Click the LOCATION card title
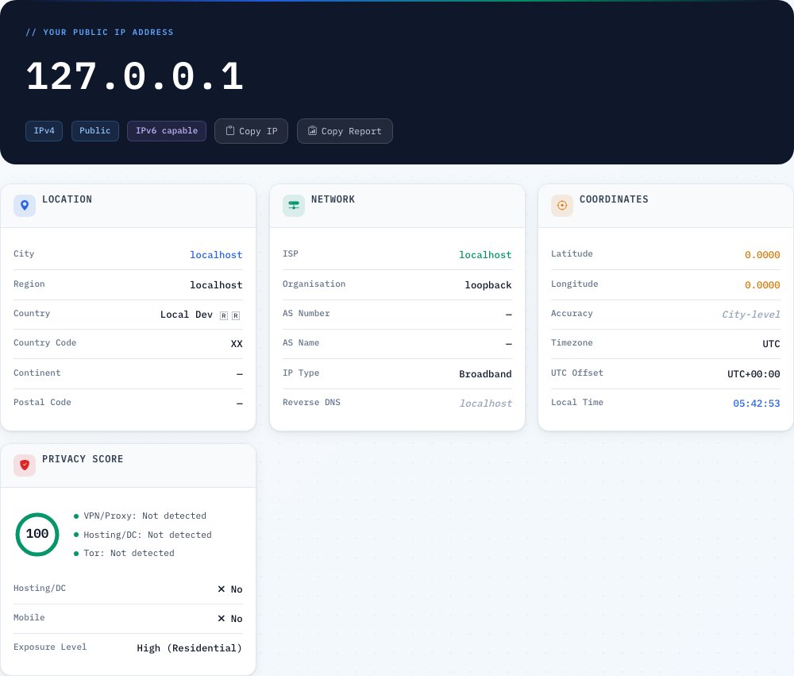Screen dimensions: 794x676 (67, 199)
